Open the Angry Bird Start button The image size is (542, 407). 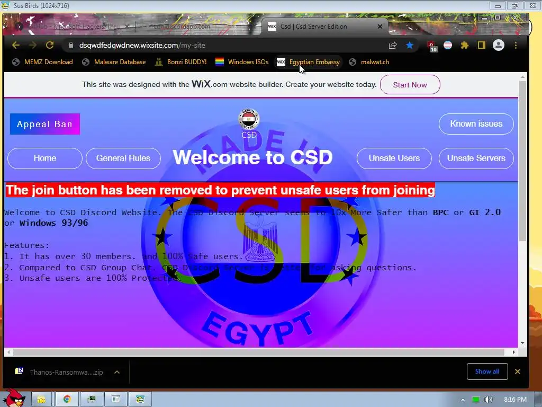point(14,398)
